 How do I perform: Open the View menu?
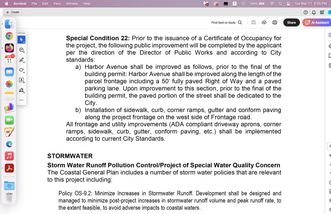point(57,4)
